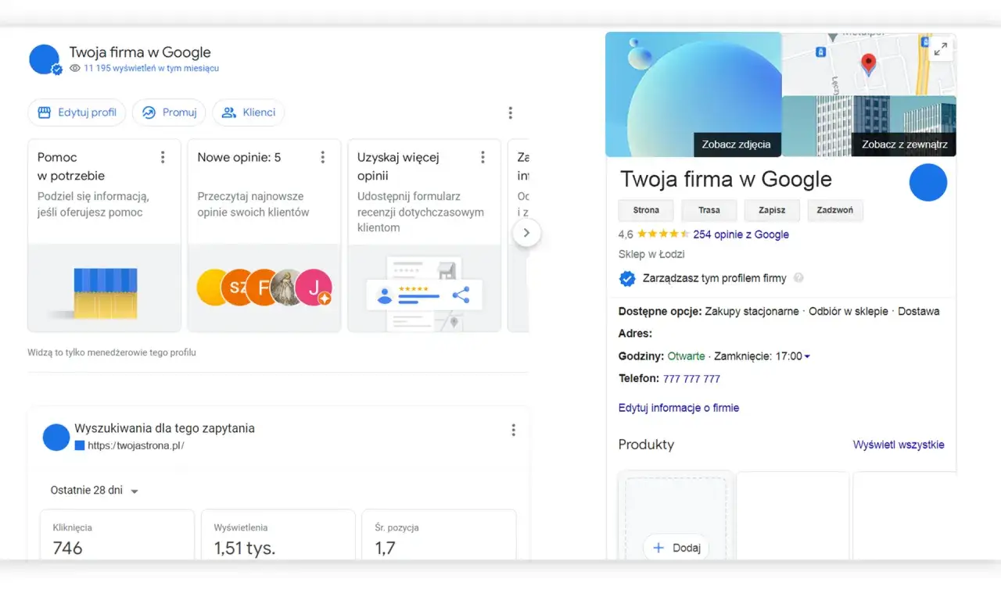The width and height of the screenshot is (1001, 593).
Task: Open the Uzyskaj więcej opinii card
Action: (425, 236)
